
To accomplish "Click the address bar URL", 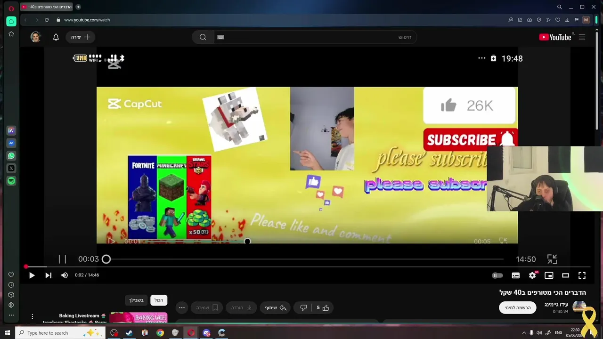I will click(x=87, y=20).
